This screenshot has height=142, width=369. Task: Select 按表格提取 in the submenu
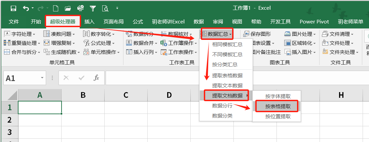(x=278, y=106)
